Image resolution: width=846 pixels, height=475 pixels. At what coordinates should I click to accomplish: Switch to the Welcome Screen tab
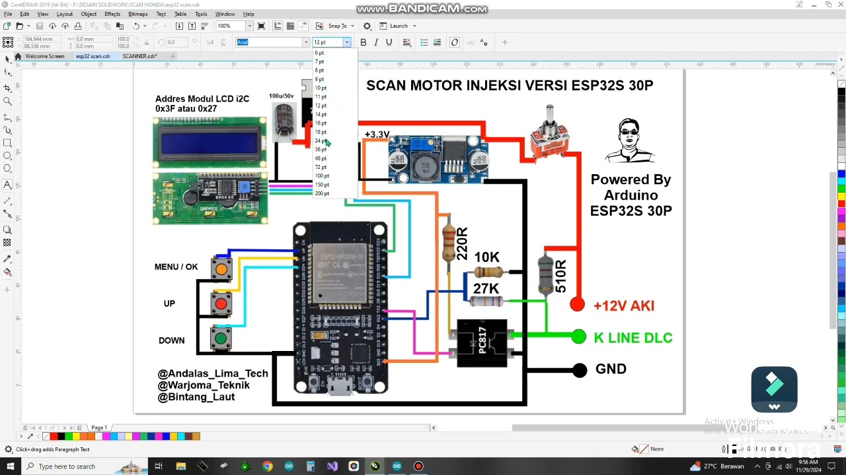[45, 56]
